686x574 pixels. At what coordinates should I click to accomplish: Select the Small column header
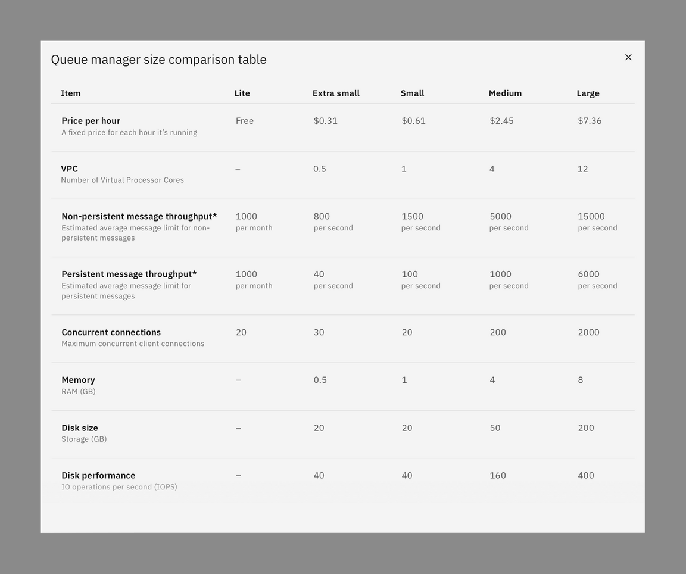click(413, 93)
